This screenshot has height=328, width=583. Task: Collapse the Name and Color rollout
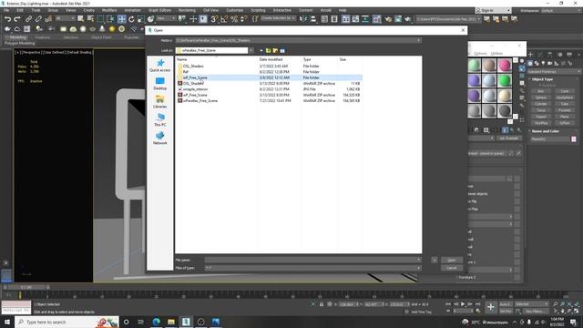tap(544, 131)
